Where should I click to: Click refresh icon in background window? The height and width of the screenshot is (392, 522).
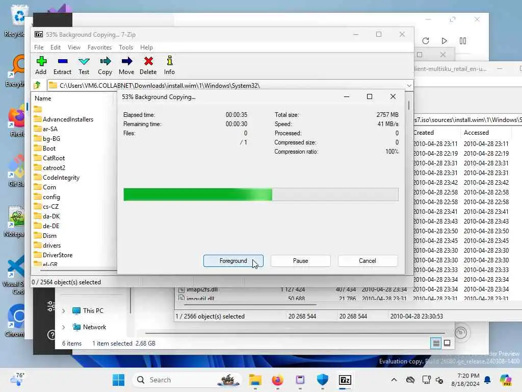(x=426, y=41)
